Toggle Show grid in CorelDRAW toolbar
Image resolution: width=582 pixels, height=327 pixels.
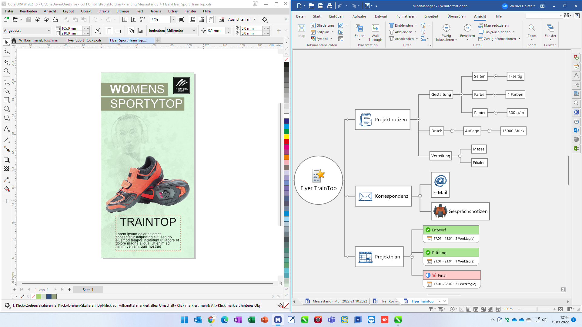201,19
